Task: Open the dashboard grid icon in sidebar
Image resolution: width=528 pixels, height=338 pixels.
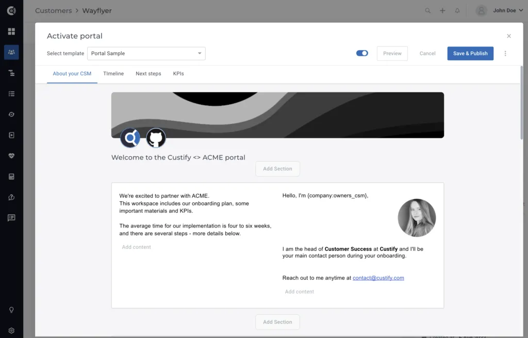Action: 11,31
